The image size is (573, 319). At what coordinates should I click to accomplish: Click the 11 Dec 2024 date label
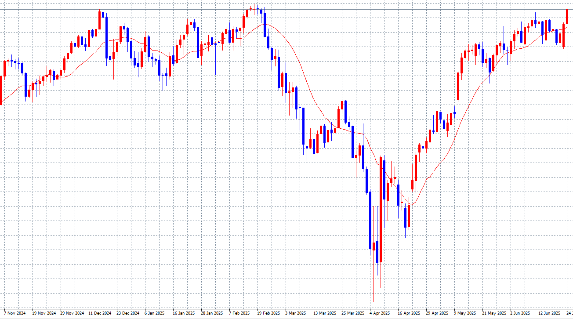tap(100, 313)
